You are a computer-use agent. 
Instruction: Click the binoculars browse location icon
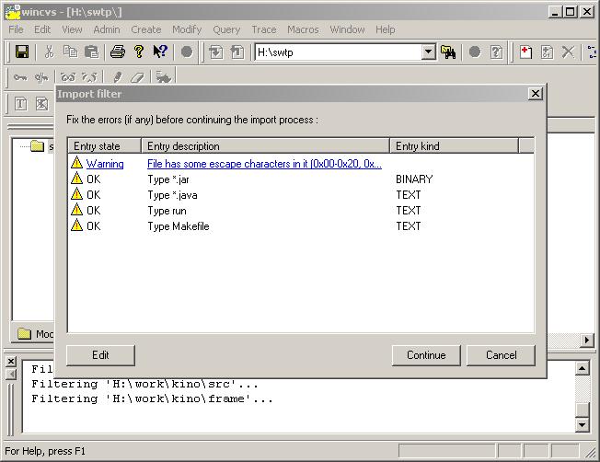[448, 52]
